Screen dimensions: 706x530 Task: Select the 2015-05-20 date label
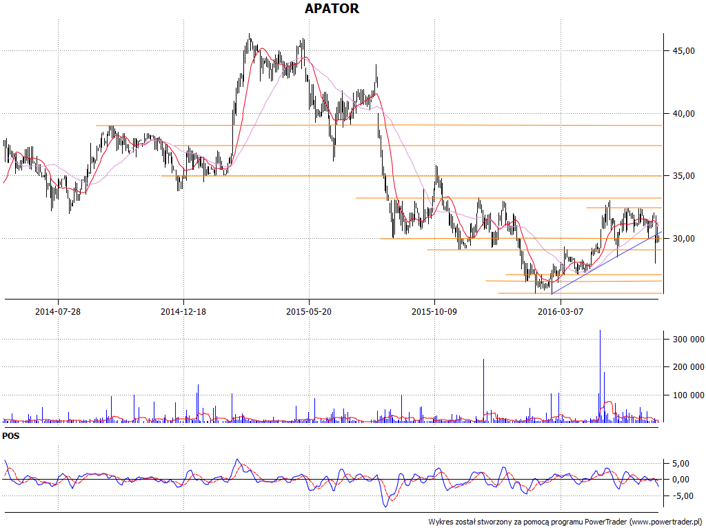[x=309, y=311]
